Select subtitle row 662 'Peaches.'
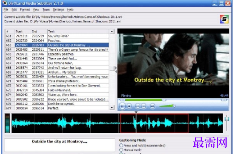 (57, 40)
